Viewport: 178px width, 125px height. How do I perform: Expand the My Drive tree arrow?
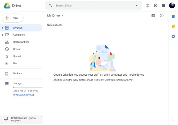(x=3, y=28)
